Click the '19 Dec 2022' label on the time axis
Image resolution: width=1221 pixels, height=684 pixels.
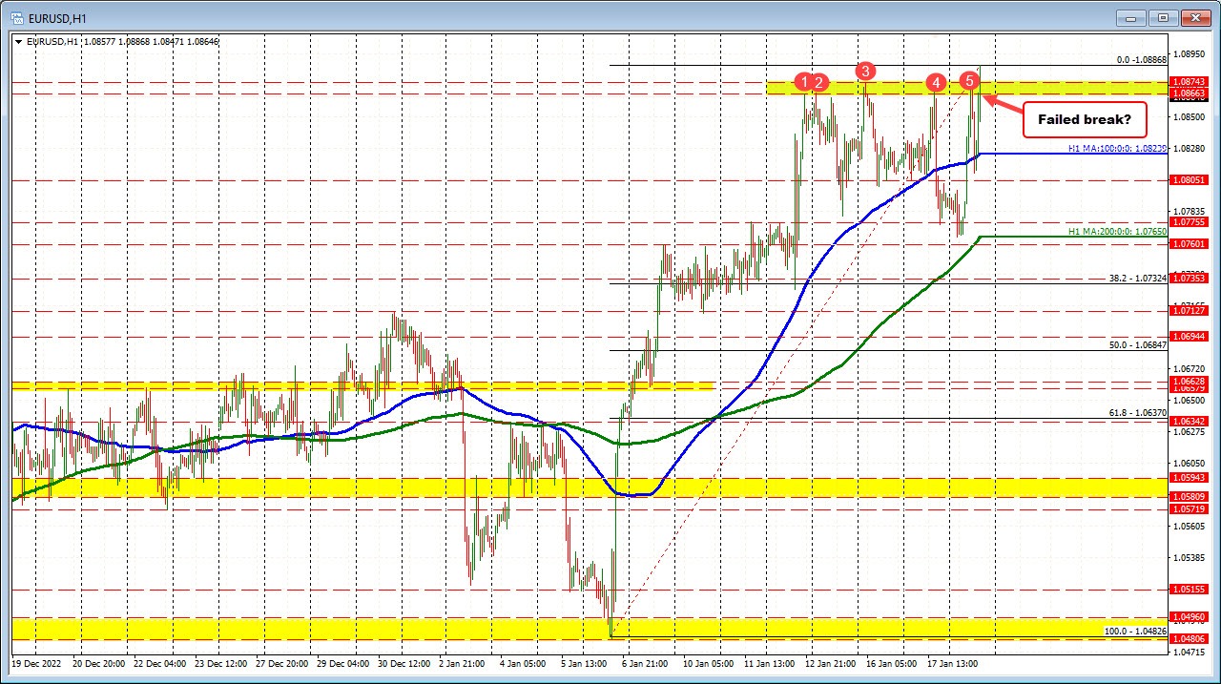click(35, 662)
